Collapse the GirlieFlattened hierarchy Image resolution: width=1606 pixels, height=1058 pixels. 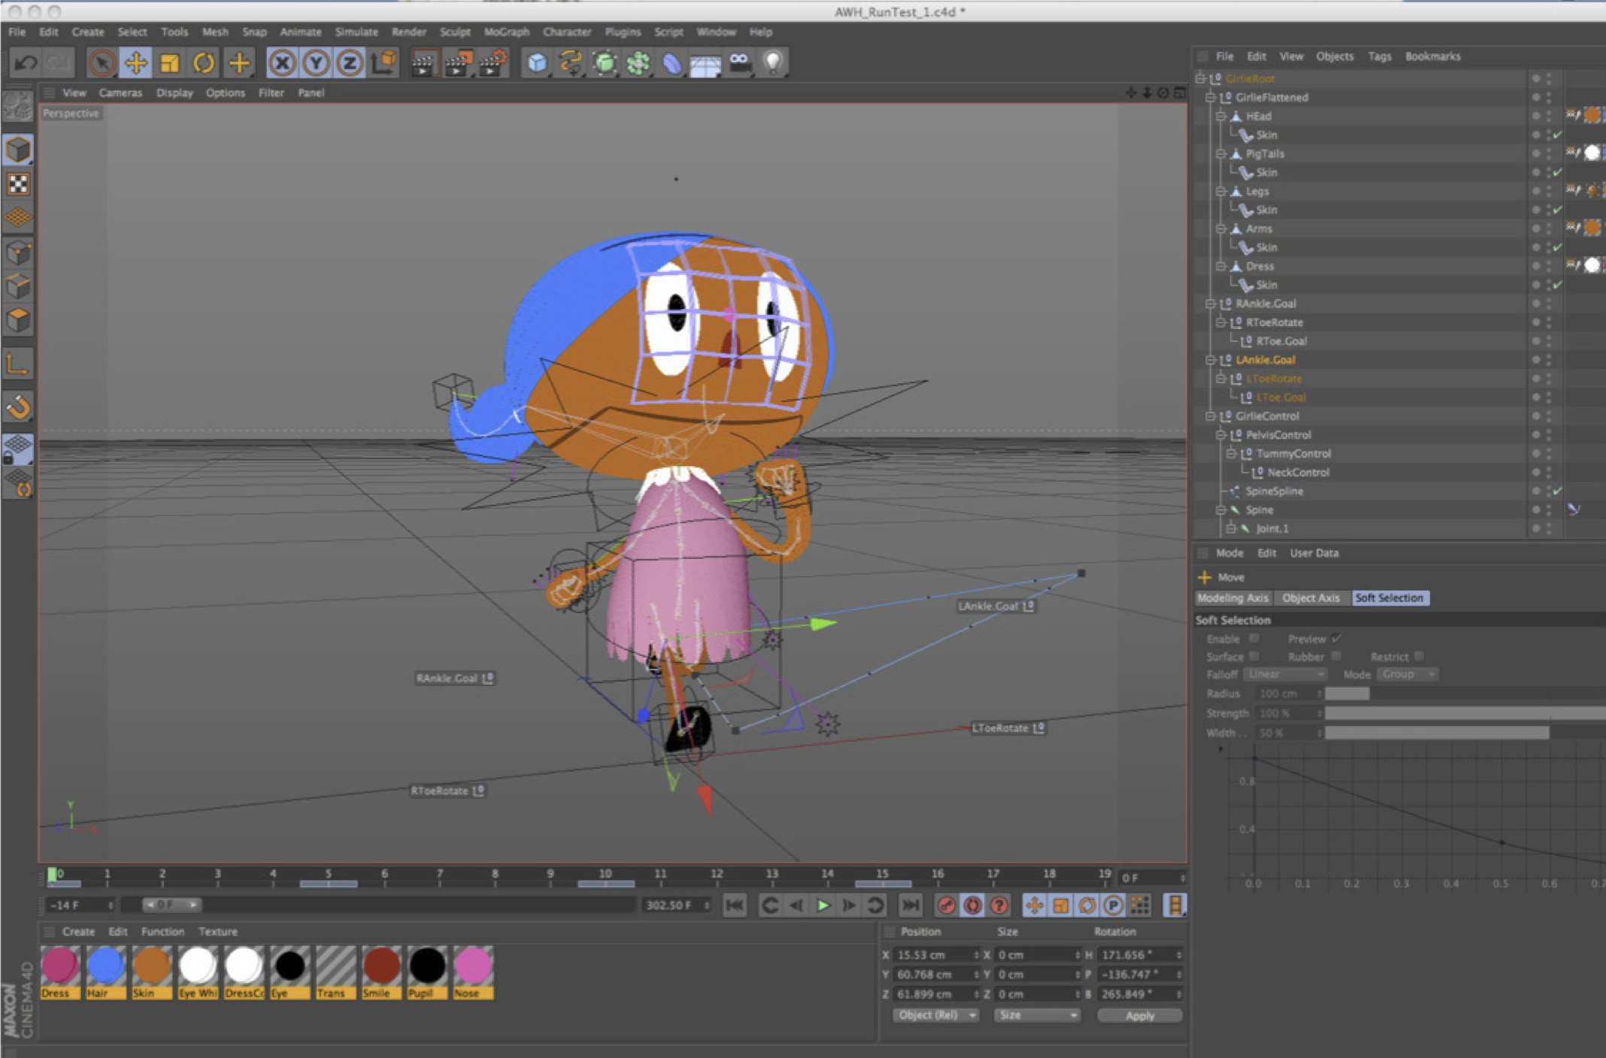pyautogui.click(x=1210, y=97)
